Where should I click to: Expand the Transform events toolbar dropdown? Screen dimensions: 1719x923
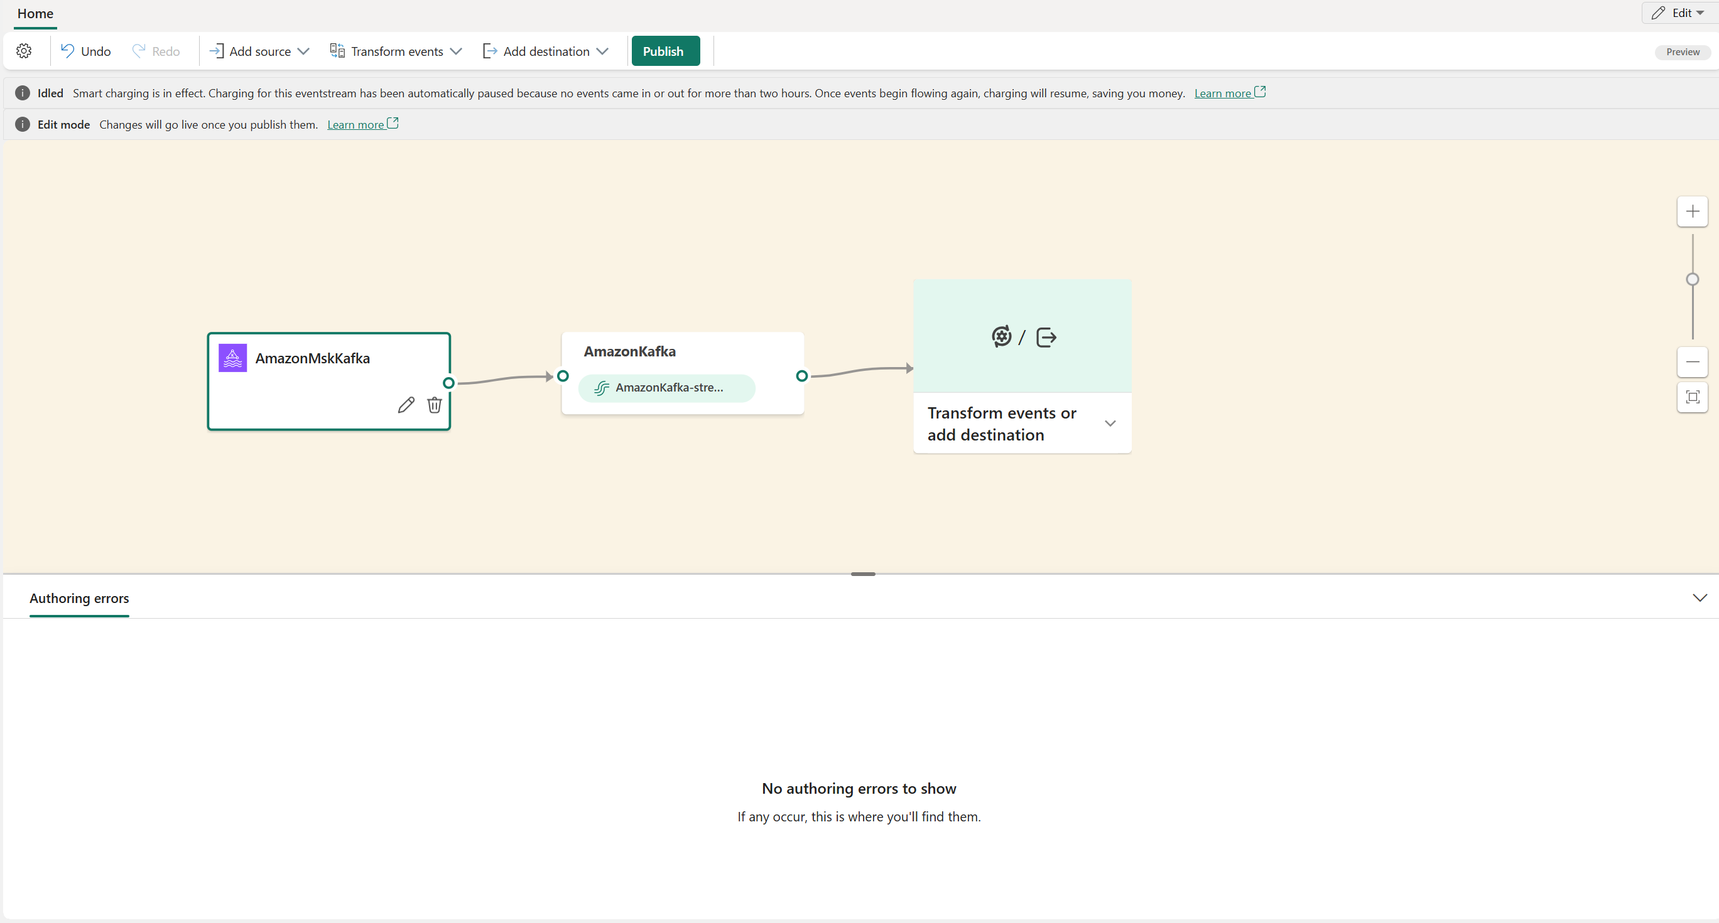point(455,51)
